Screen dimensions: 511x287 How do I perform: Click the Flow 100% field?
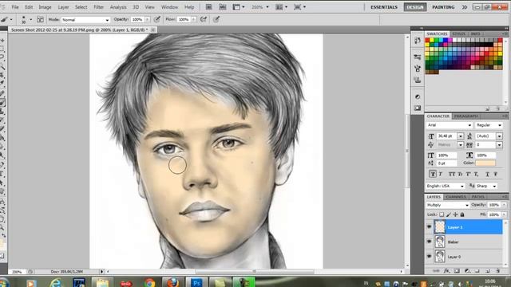pos(184,19)
